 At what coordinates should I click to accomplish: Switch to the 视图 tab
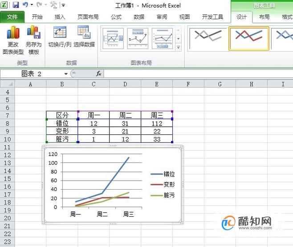click(x=184, y=17)
